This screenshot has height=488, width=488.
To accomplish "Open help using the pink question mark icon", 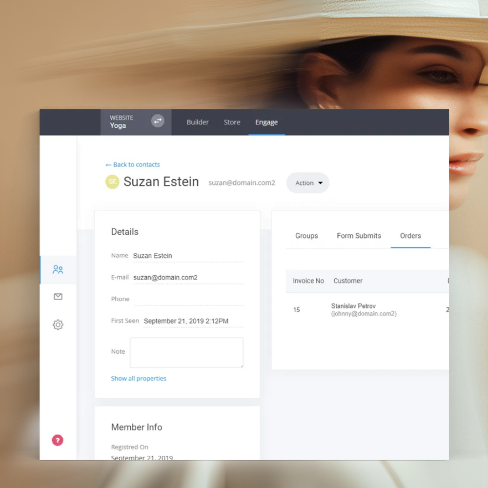I will coord(58,440).
